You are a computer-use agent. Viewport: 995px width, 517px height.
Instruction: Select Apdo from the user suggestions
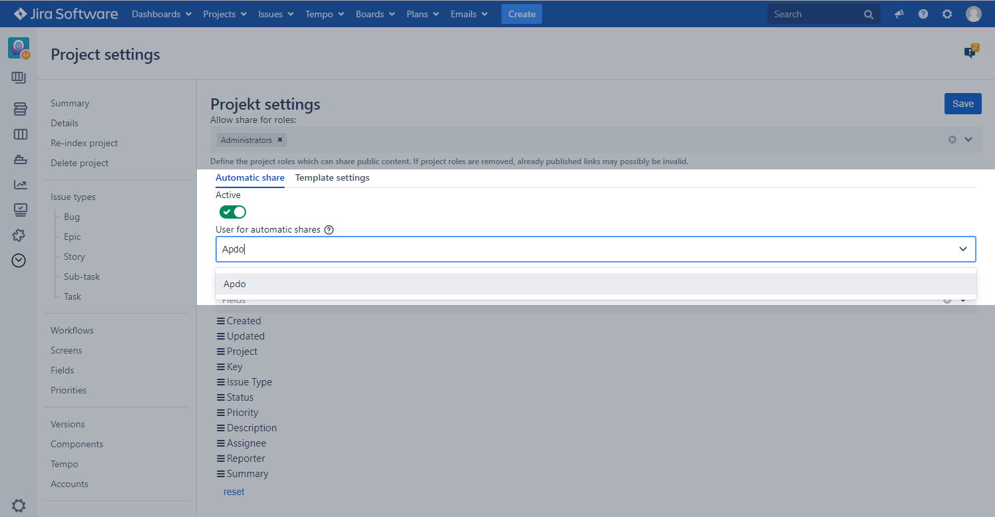[x=595, y=284]
